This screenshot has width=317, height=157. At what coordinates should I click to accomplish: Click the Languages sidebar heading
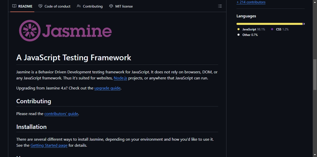(x=246, y=16)
